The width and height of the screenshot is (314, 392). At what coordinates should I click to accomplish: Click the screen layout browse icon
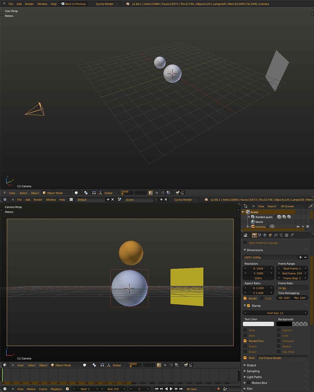pyautogui.click(x=71, y=200)
